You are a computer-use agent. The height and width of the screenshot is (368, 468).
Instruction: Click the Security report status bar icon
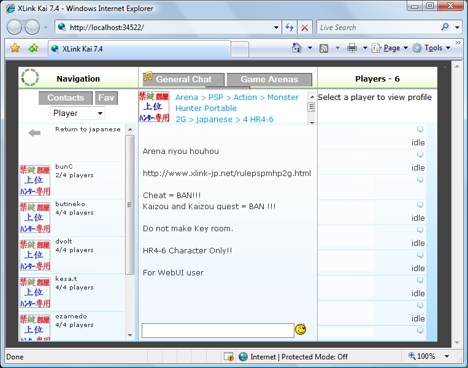coord(229,356)
